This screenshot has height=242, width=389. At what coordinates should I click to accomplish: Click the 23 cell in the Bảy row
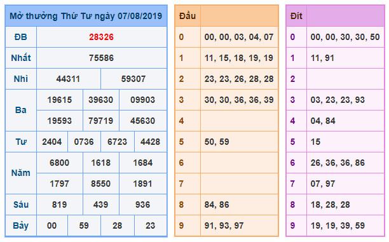click(x=151, y=225)
